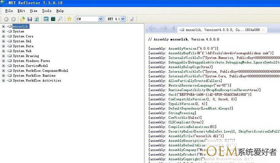Expand the mscorlib assembly node
280x163 pixels.
tap(3, 27)
